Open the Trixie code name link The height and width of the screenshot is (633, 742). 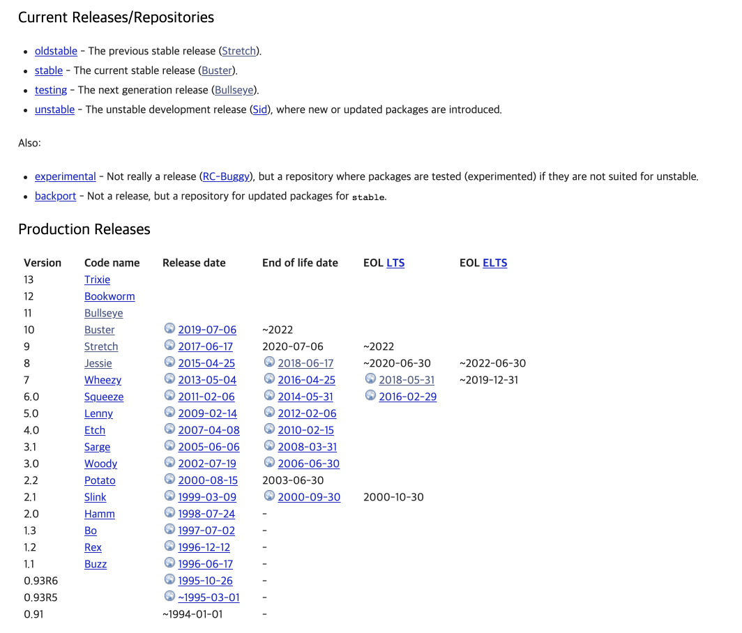click(97, 280)
